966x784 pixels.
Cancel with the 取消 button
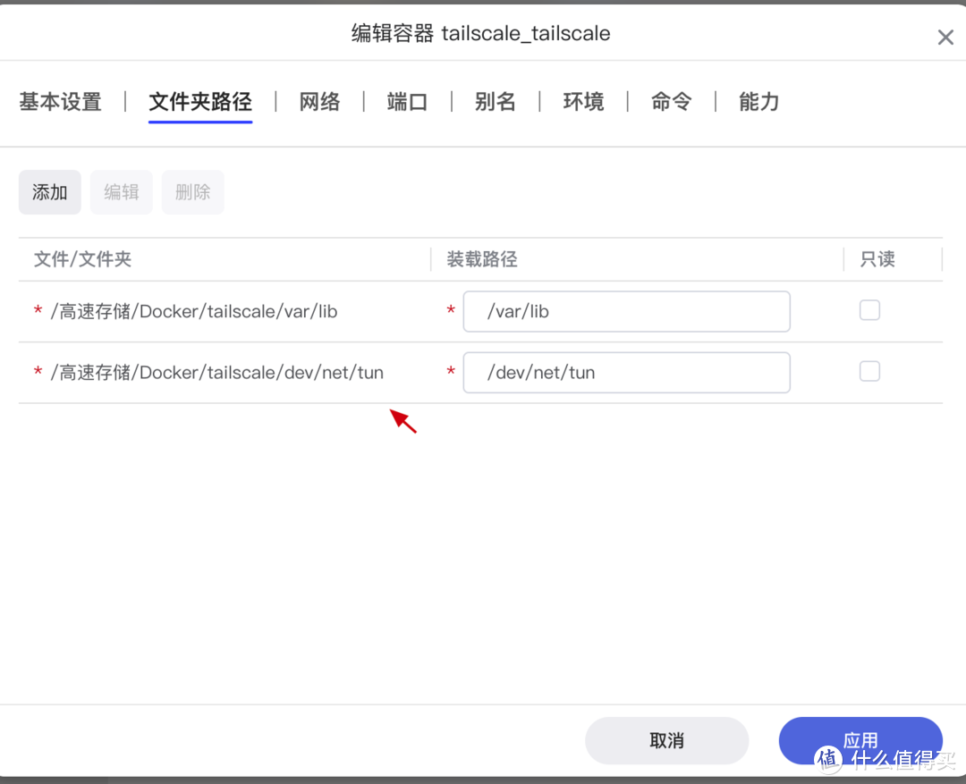click(x=666, y=740)
